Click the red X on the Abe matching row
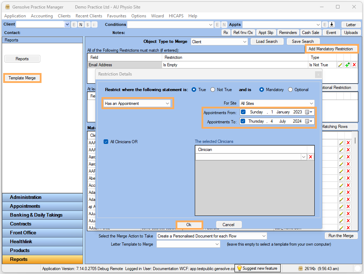Screen dimensions: 364x274 348,178
